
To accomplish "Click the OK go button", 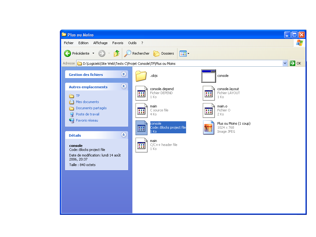I will [x=296, y=63].
